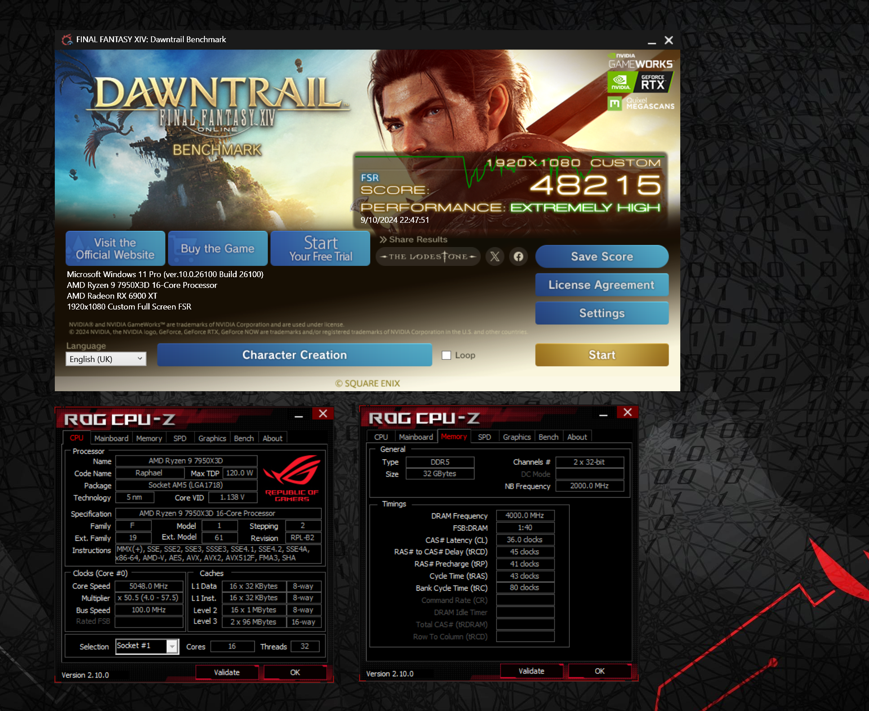Click Start Your Free Trial button
This screenshot has width=869, height=711.
click(x=320, y=248)
